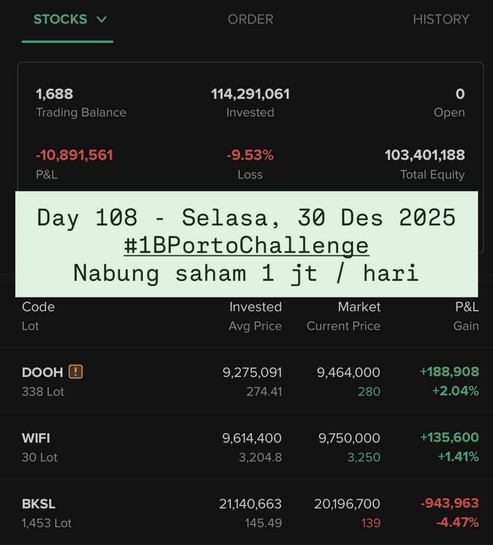Sort by the Market column header
This screenshot has width=493, height=545.
359,307
